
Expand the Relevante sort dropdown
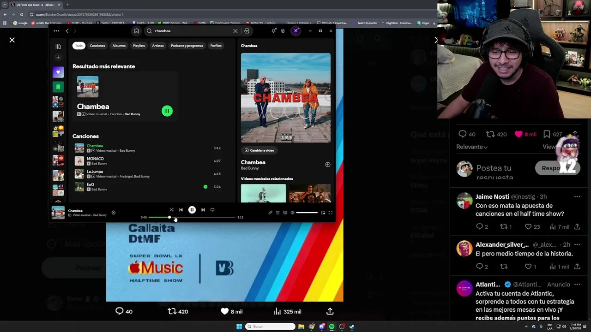[472, 147]
